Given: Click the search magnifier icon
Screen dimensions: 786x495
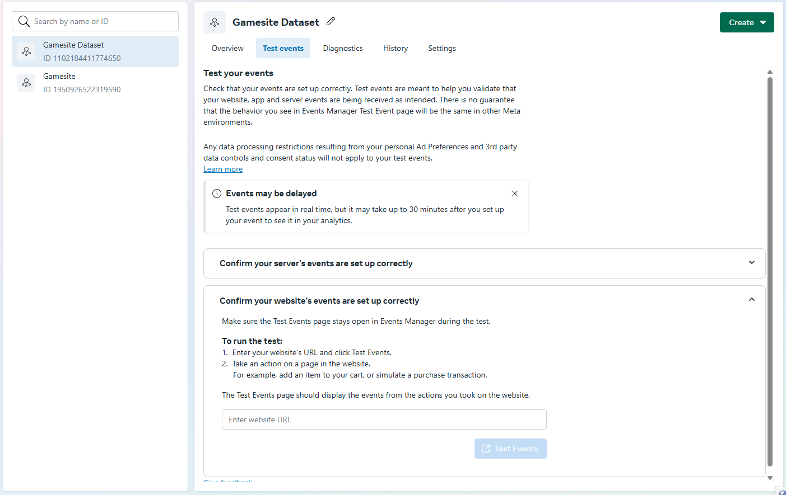Looking at the screenshot, I should 24,21.
